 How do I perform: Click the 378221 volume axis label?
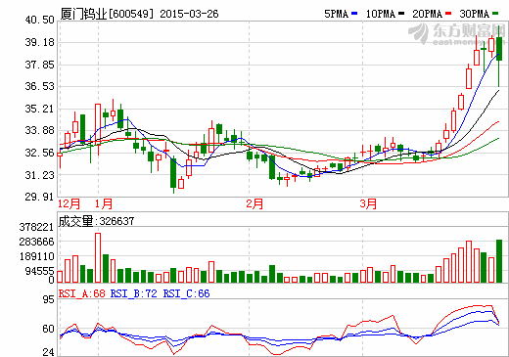[x=36, y=227]
